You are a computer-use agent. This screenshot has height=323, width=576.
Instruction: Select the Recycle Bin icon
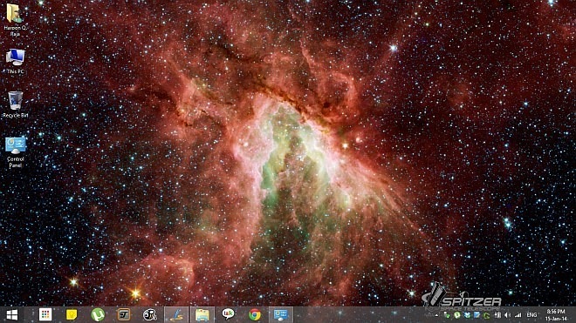tap(15, 104)
